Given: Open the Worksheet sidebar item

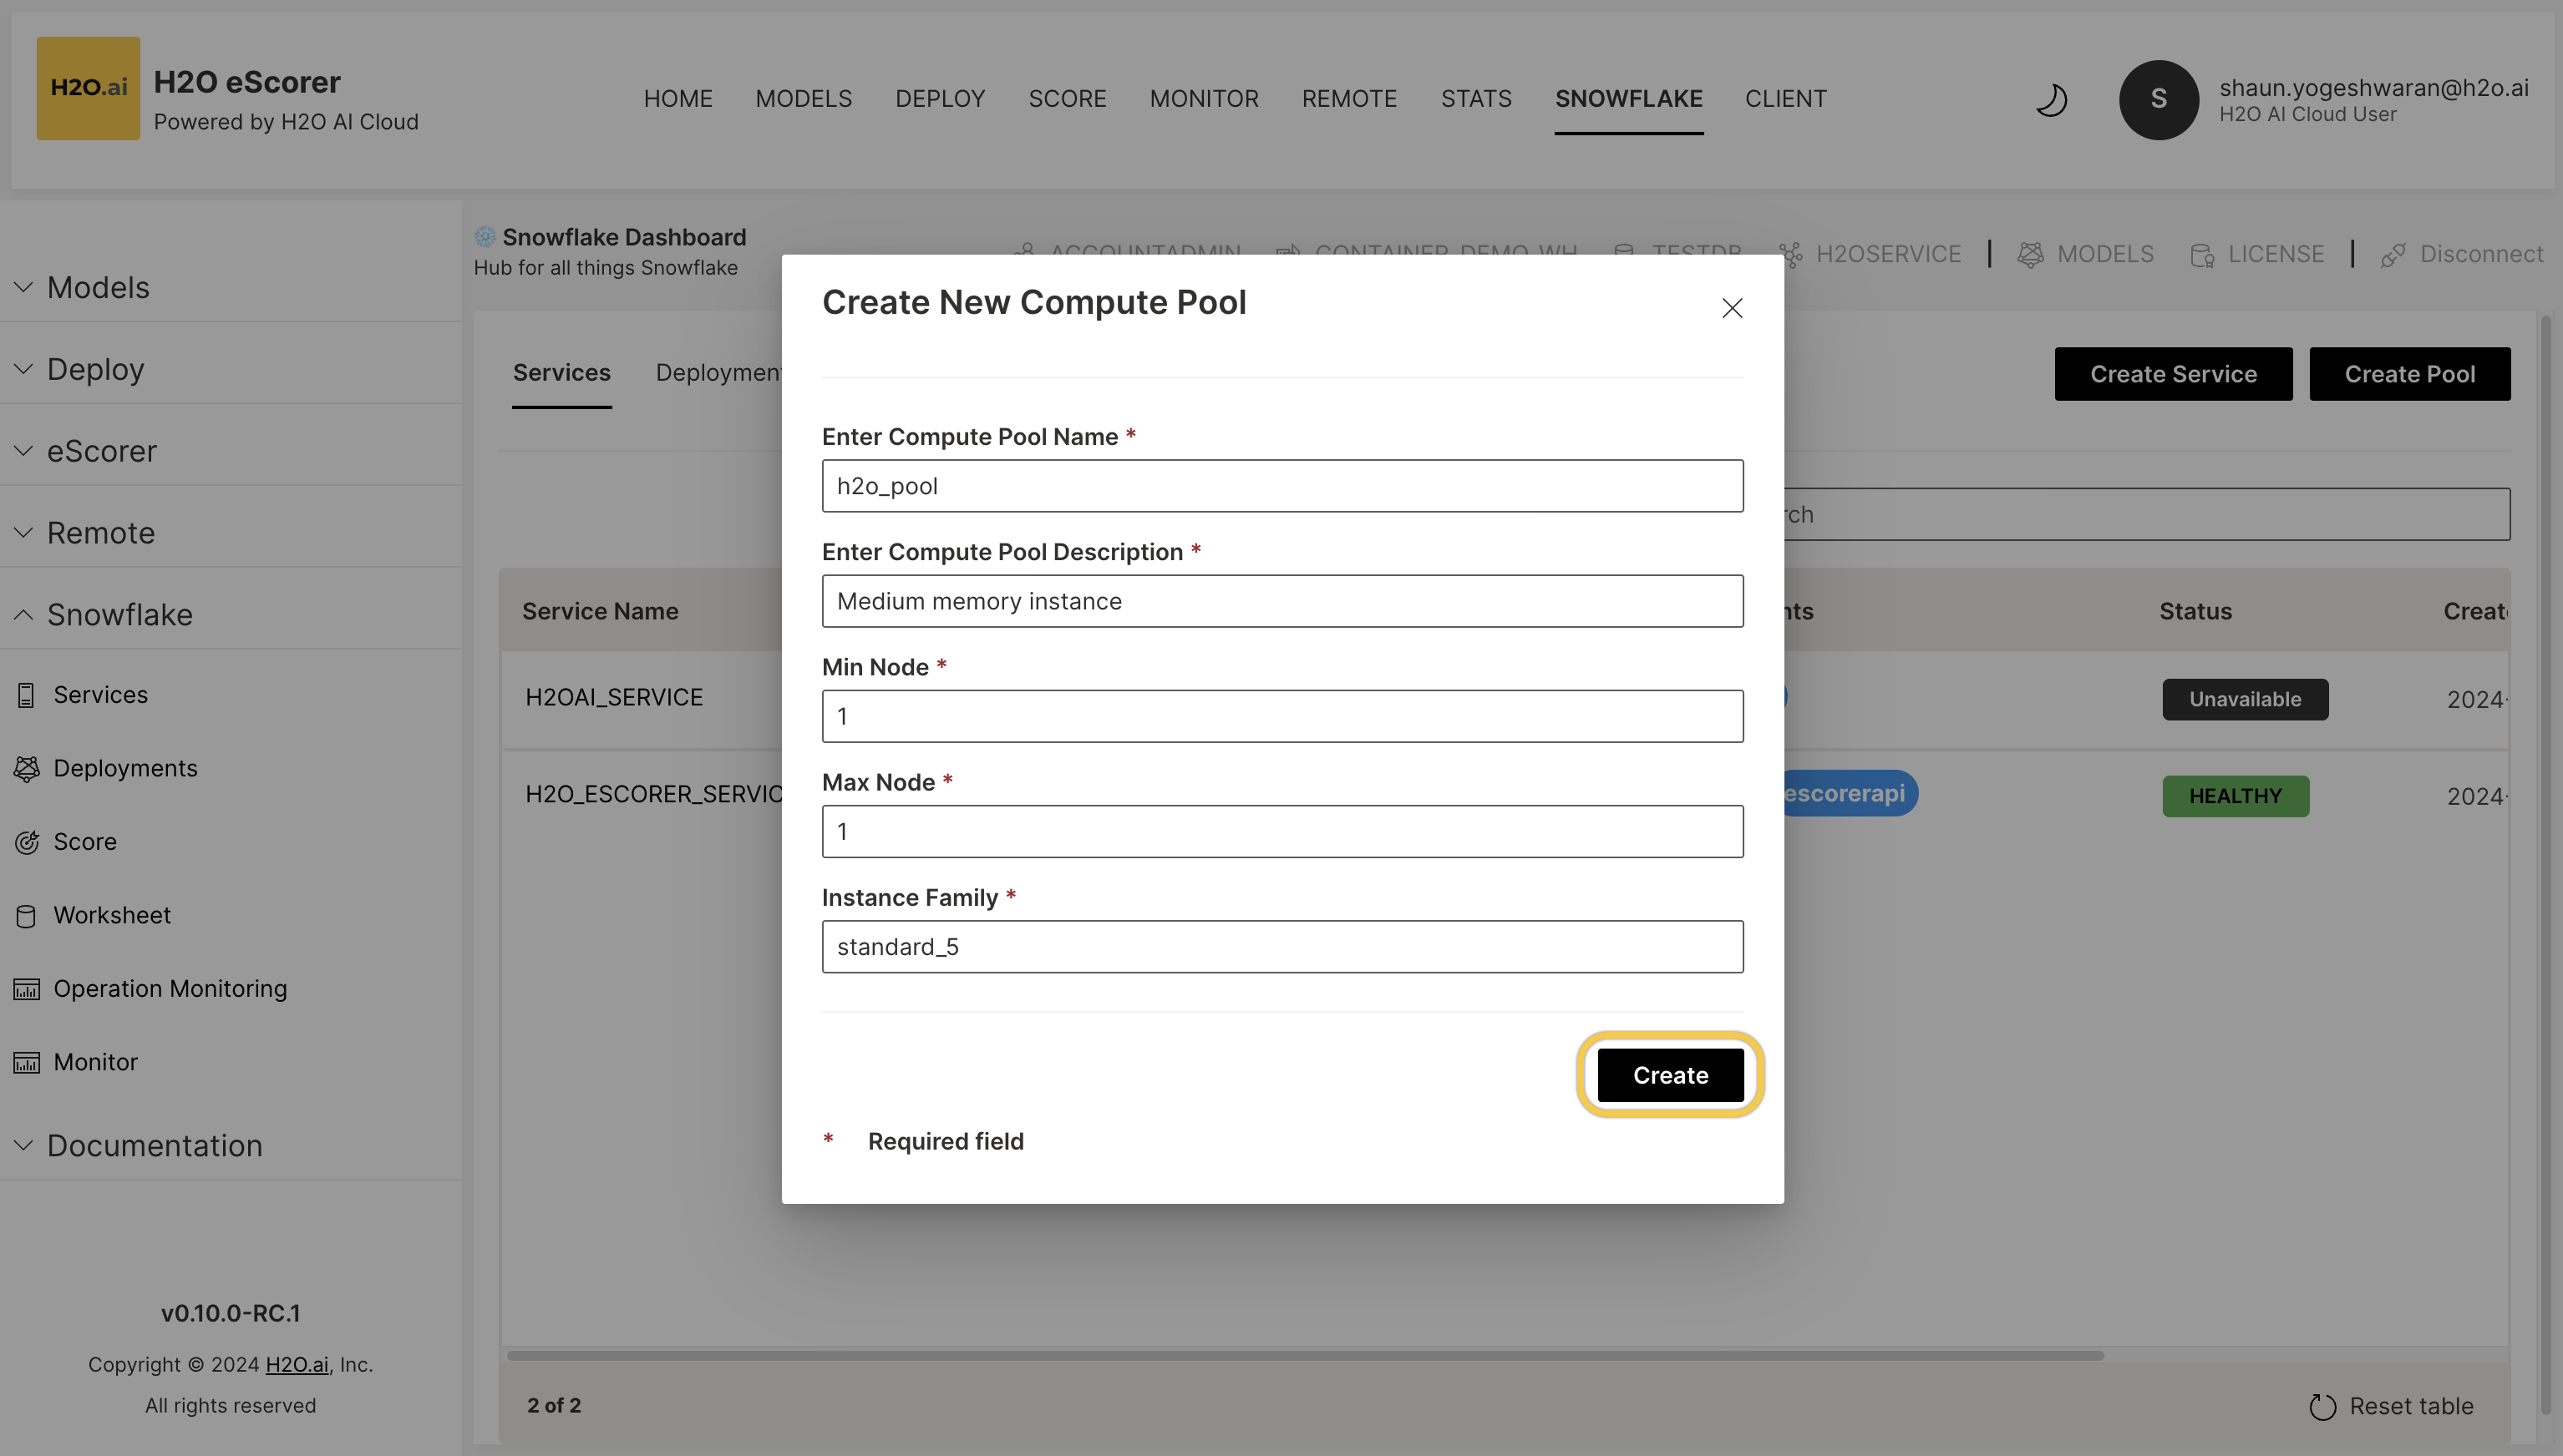Looking at the screenshot, I should click(x=112, y=915).
